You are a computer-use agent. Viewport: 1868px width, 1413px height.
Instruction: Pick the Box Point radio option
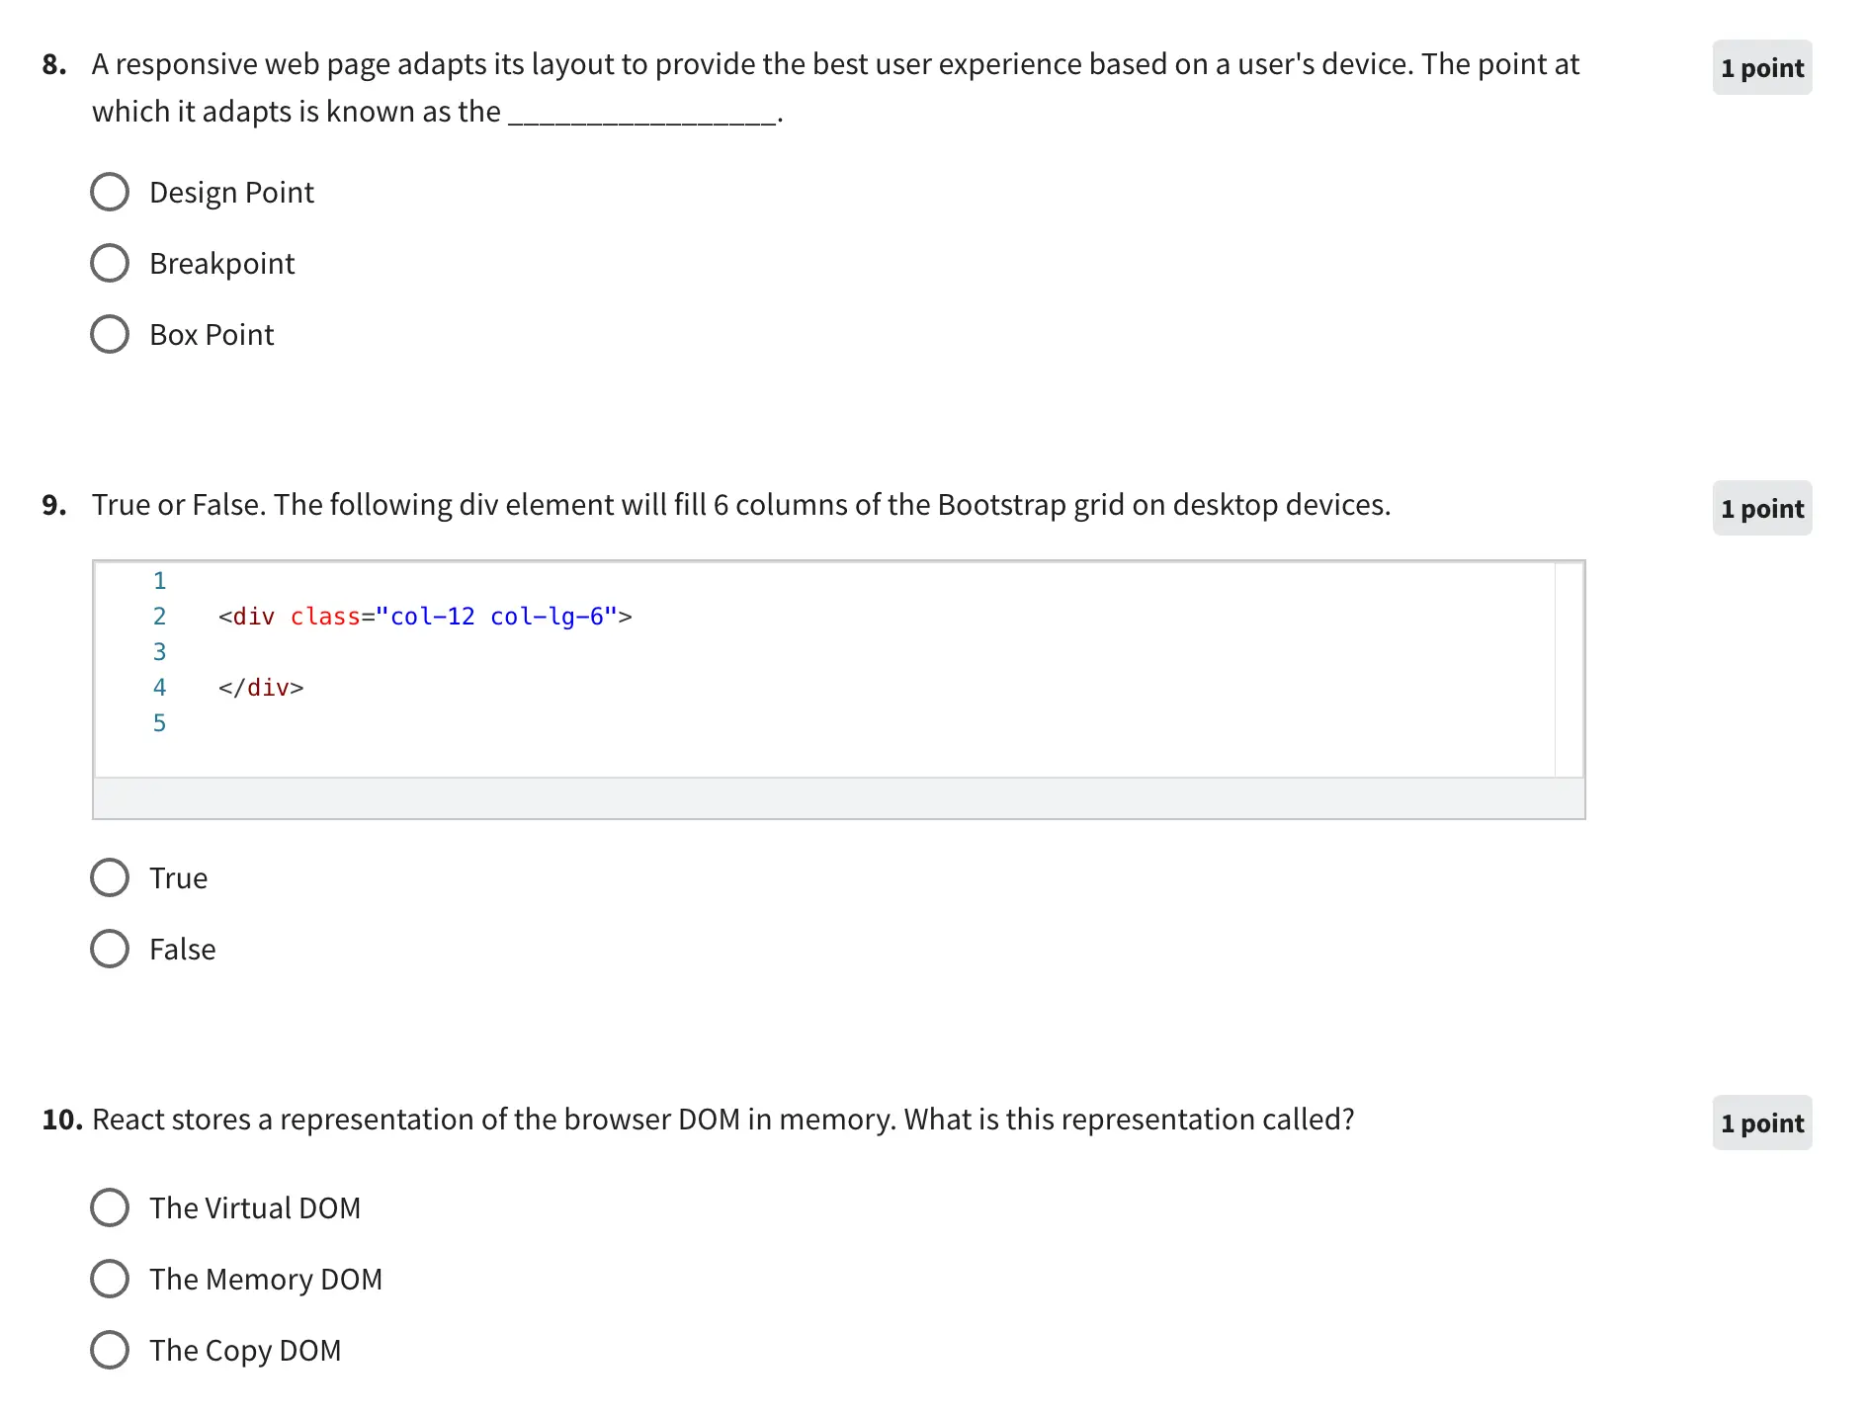pos(110,335)
